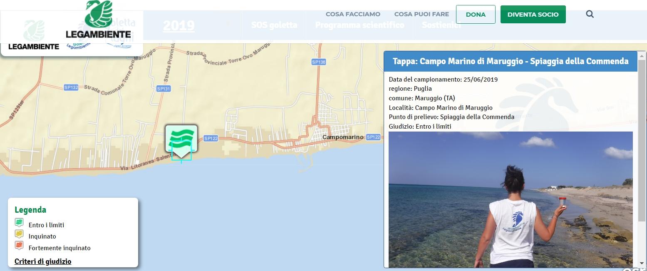Open the 'Sostienici' nav item
The width and height of the screenshot is (647, 271).
(441, 25)
